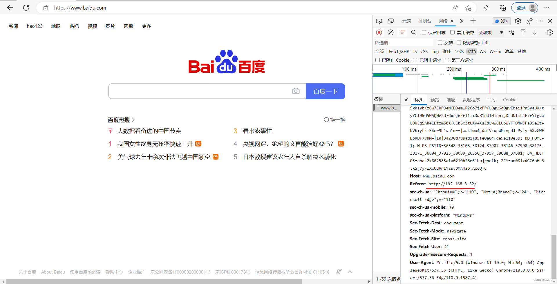Image resolution: width=557 pixels, height=284 pixels.
Task: Focus the 筛选器 filter input
Action: pyautogui.click(x=403, y=43)
